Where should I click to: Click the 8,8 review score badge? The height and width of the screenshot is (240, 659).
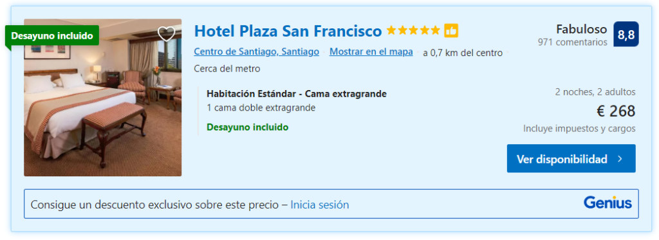click(626, 35)
